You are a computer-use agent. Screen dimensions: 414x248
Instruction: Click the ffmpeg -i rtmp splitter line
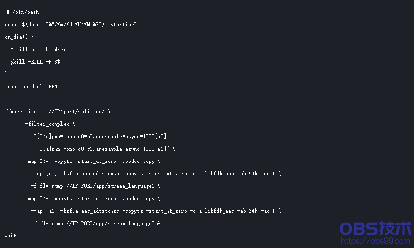pyautogui.click(x=57, y=111)
